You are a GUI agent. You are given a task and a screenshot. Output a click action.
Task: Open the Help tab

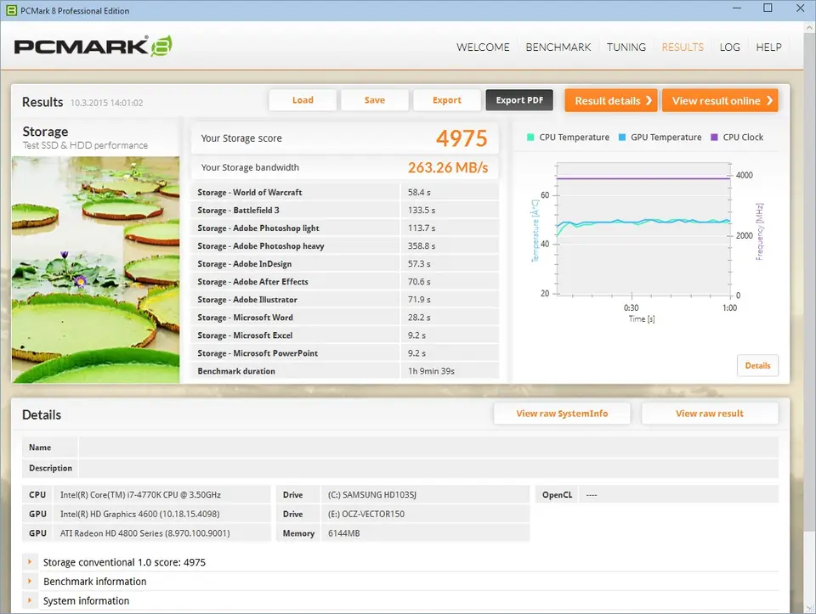pos(768,48)
